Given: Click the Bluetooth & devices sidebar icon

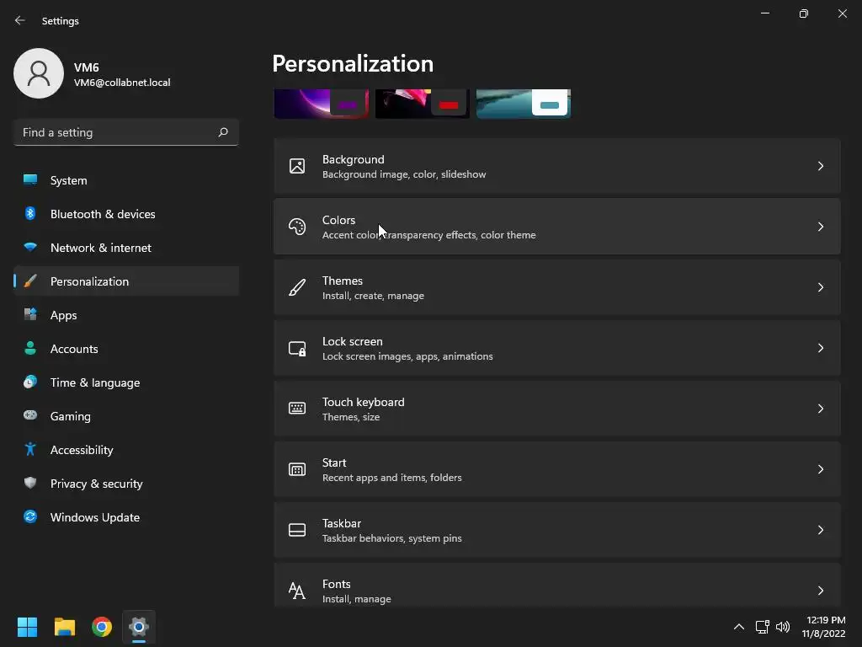Looking at the screenshot, I should pyautogui.click(x=30, y=214).
